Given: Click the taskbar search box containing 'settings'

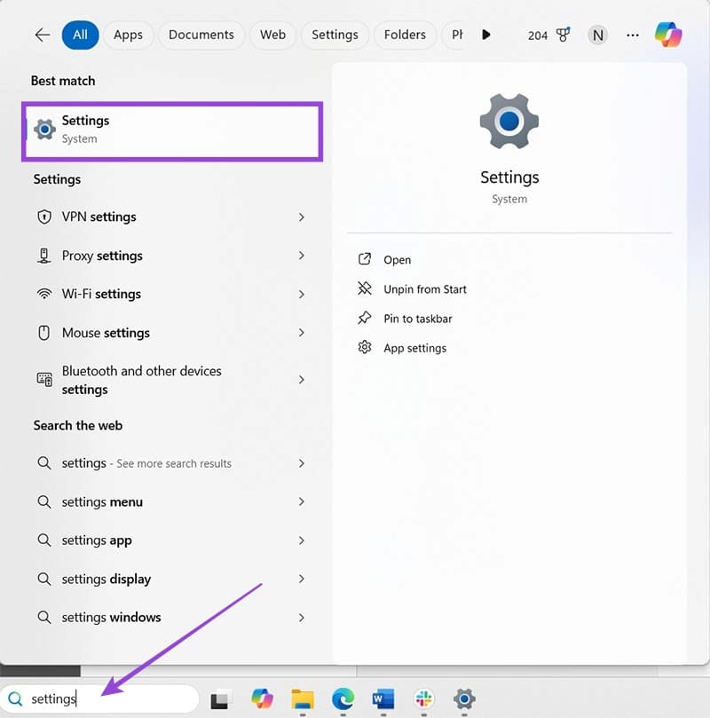Looking at the screenshot, I should (x=99, y=698).
